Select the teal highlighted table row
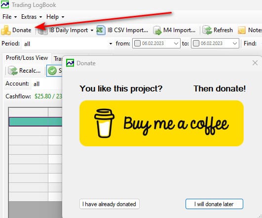Image resolution: width=262 pixels, height=218 pixels. coord(36,122)
